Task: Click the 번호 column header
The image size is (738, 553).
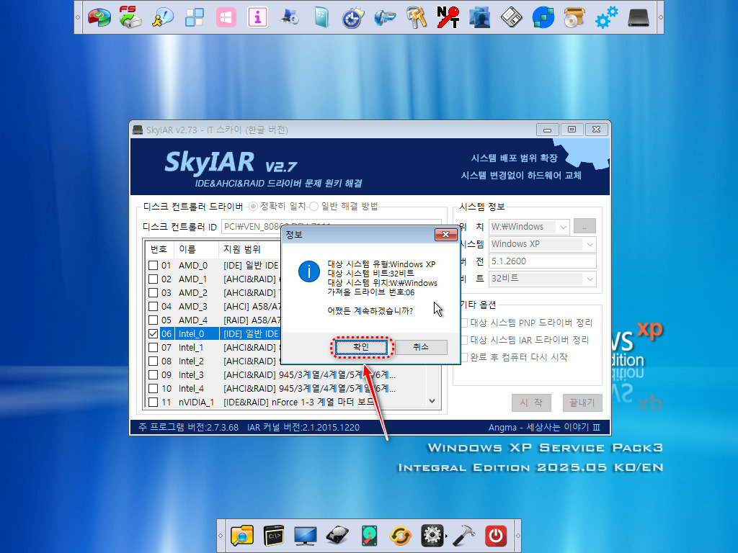Action: [159, 249]
